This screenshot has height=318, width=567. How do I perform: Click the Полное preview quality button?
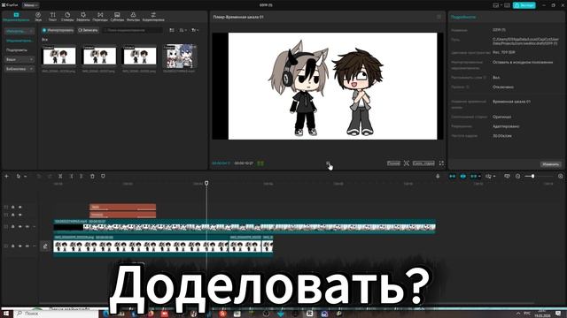pos(393,163)
